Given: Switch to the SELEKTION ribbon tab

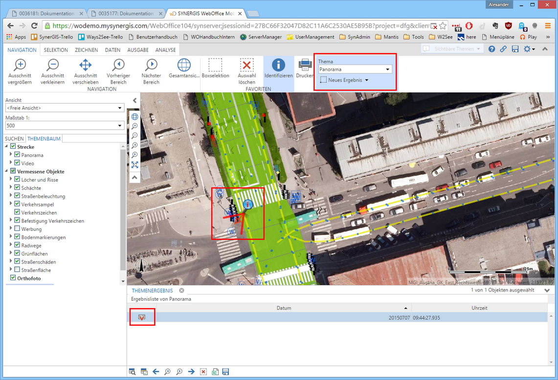Looking at the screenshot, I should coord(56,50).
